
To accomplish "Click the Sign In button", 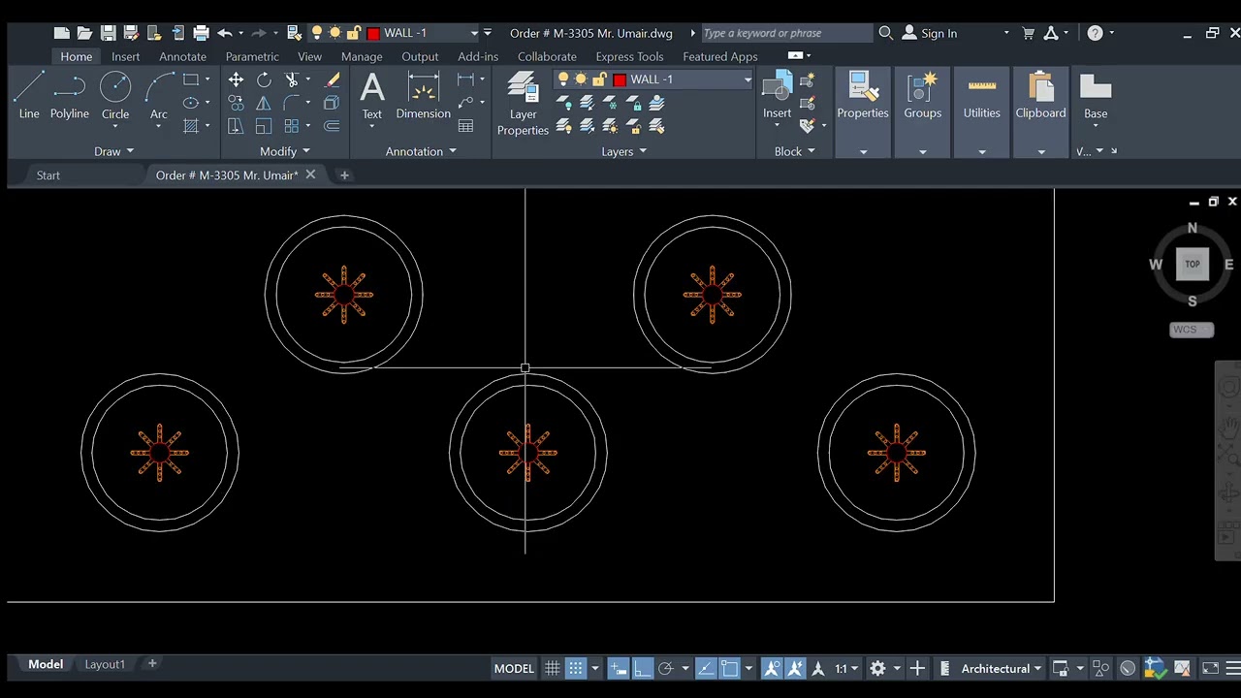I will 930,33.
